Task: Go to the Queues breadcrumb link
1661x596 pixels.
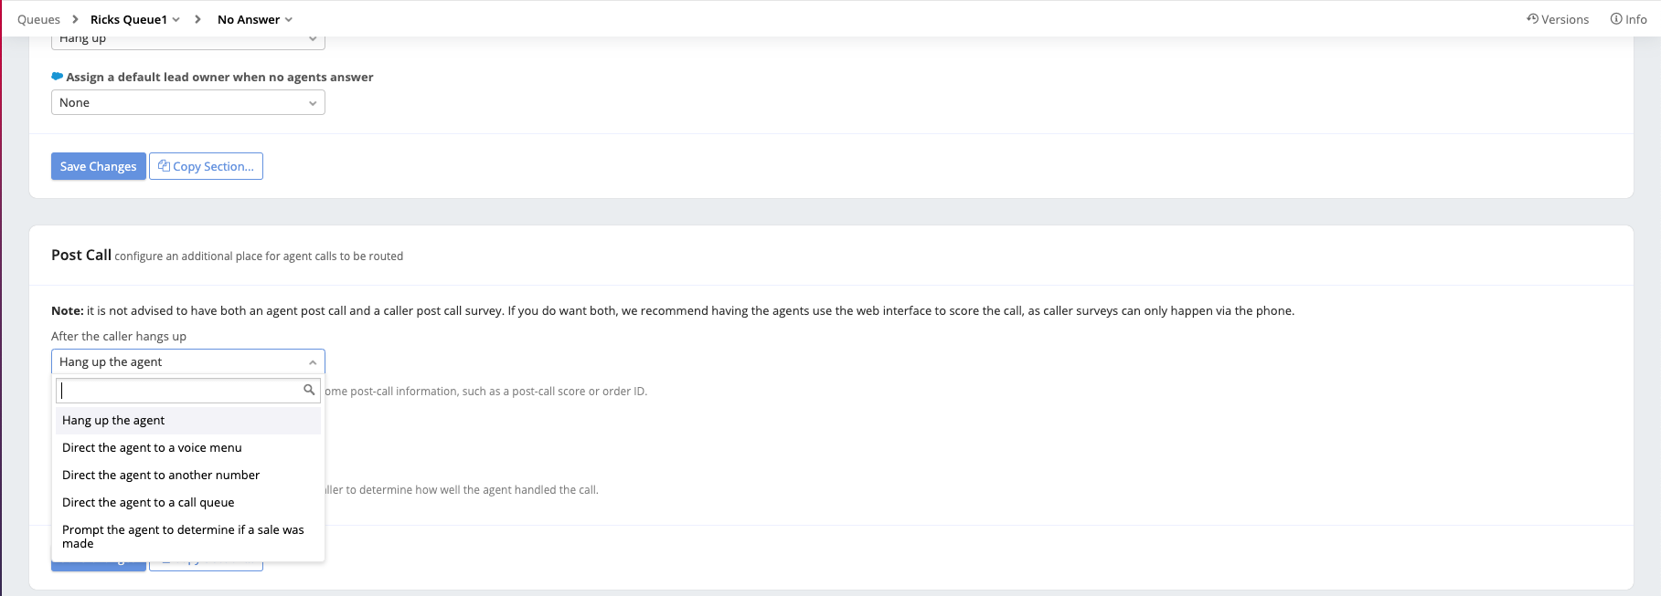Action: coord(38,20)
